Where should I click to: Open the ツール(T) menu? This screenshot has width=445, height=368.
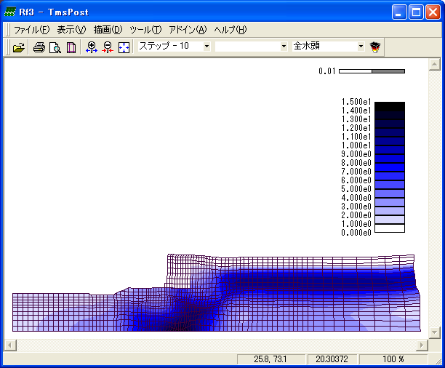145,30
